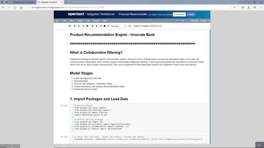Show tabs you've set aside
The height and width of the screenshot is (148, 264).
pos(2,2)
